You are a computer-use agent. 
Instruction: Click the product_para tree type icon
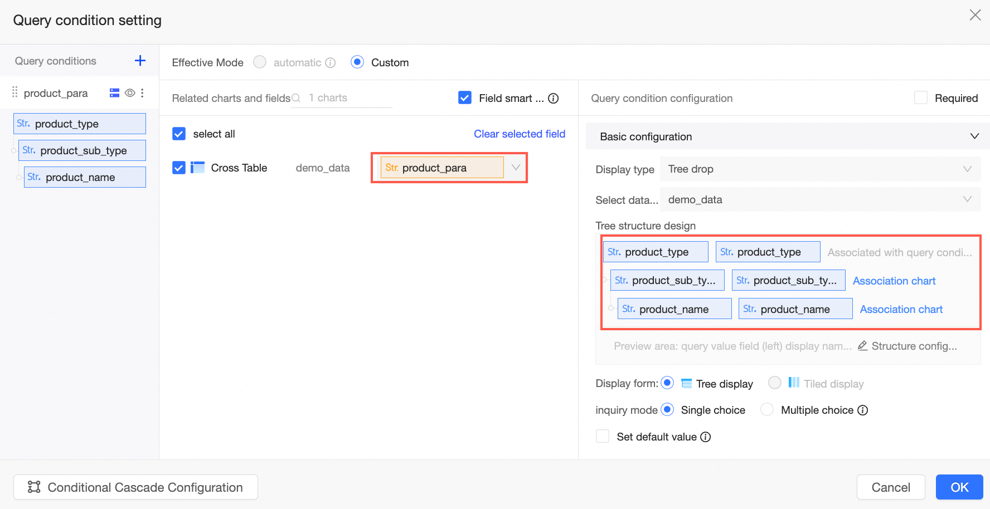point(114,93)
